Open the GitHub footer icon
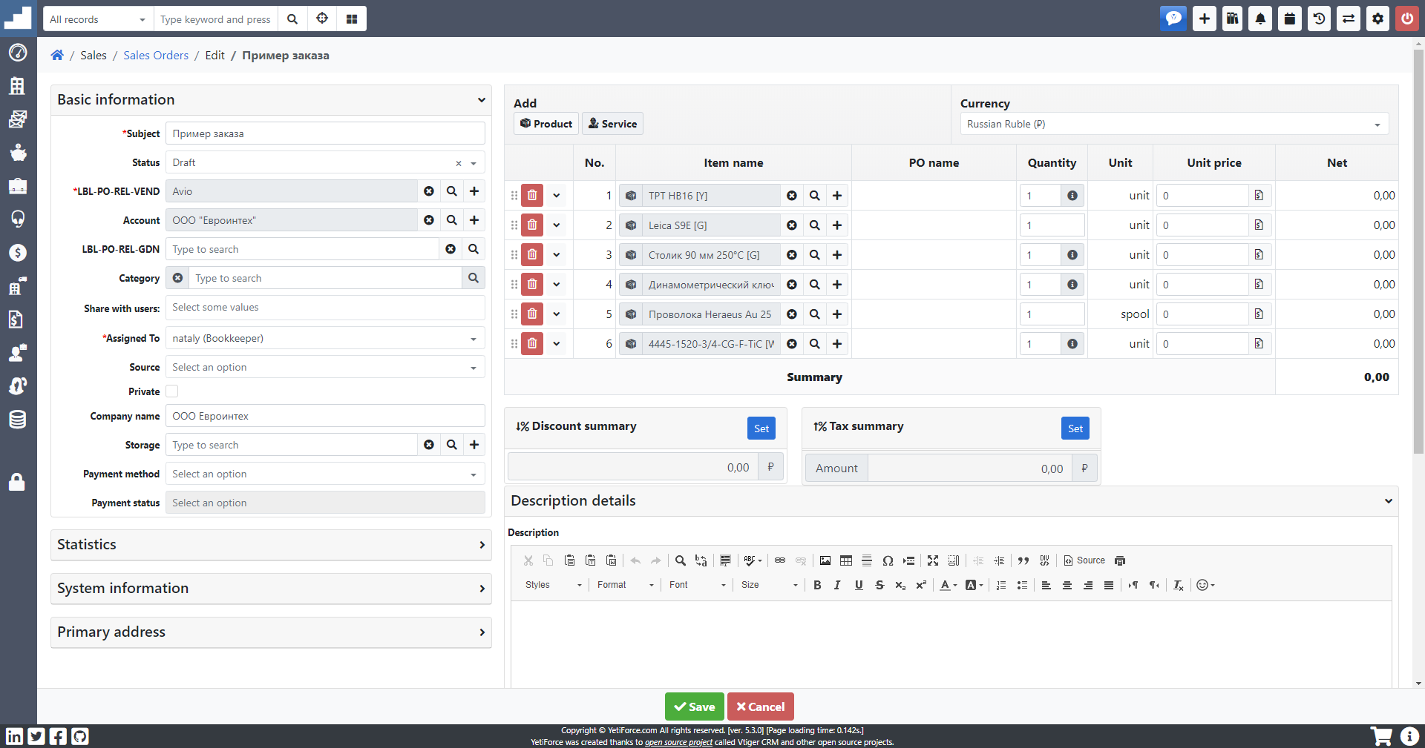The image size is (1425, 748). 80,736
